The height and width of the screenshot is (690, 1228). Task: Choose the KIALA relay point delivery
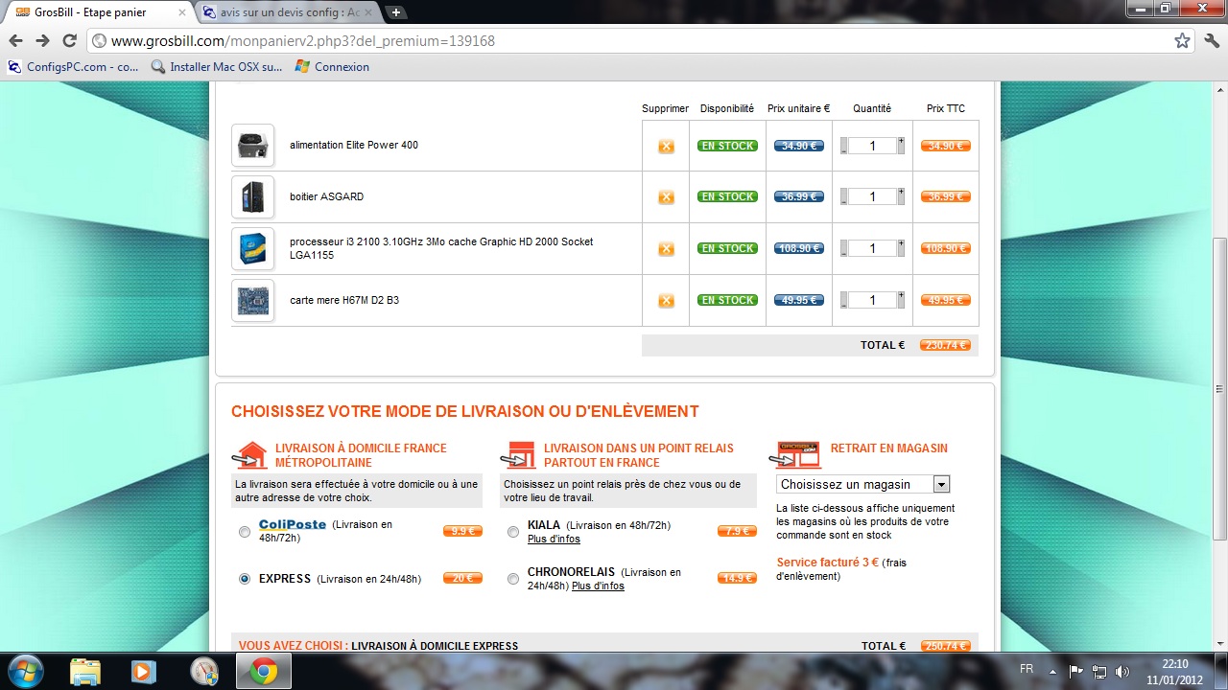pyautogui.click(x=513, y=532)
